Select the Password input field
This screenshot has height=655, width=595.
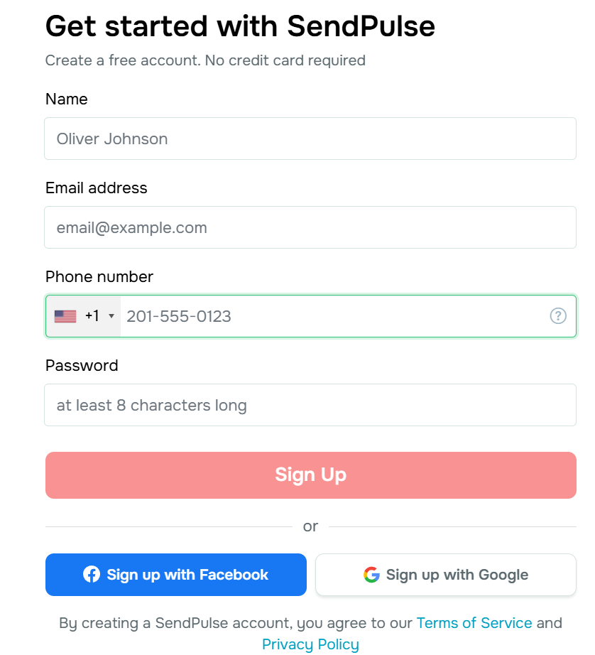coord(310,405)
